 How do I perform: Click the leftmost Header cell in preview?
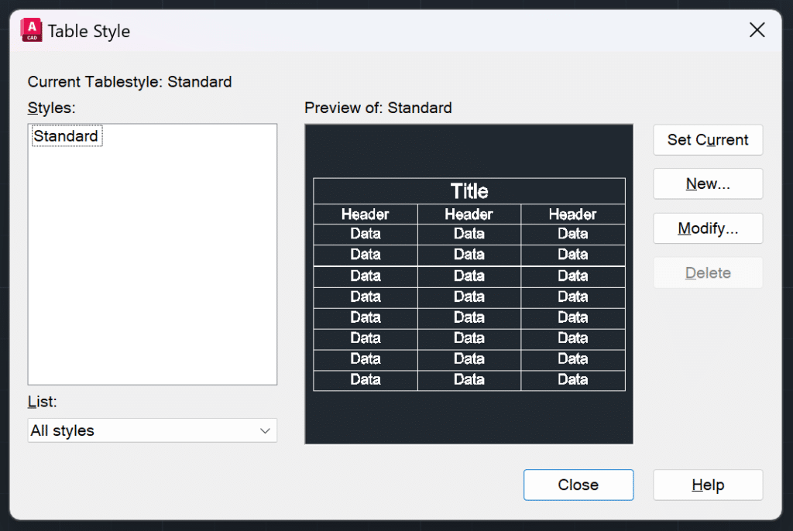click(366, 214)
